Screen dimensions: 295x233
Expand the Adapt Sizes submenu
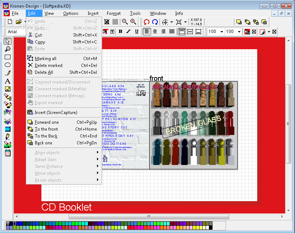64,160
